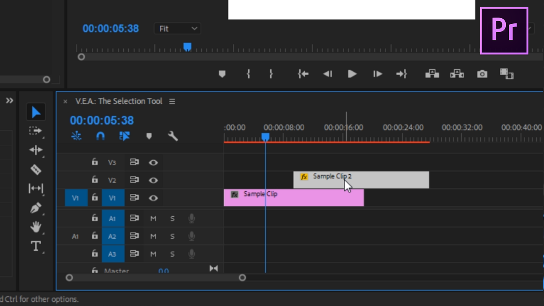Solo audio track A1
Screen dimensions: 544x306
172,218
